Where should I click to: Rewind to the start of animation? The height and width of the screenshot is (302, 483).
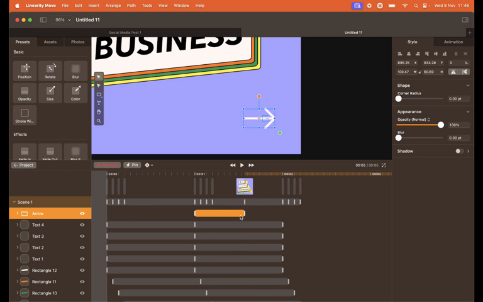click(233, 165)
